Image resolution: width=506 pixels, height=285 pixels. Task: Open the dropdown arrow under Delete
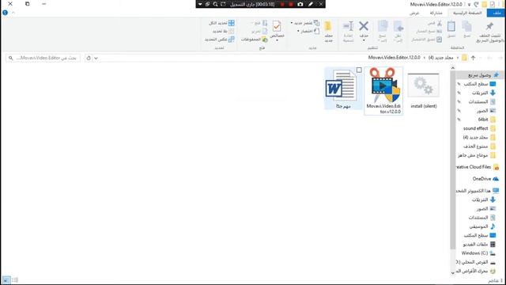364,40
